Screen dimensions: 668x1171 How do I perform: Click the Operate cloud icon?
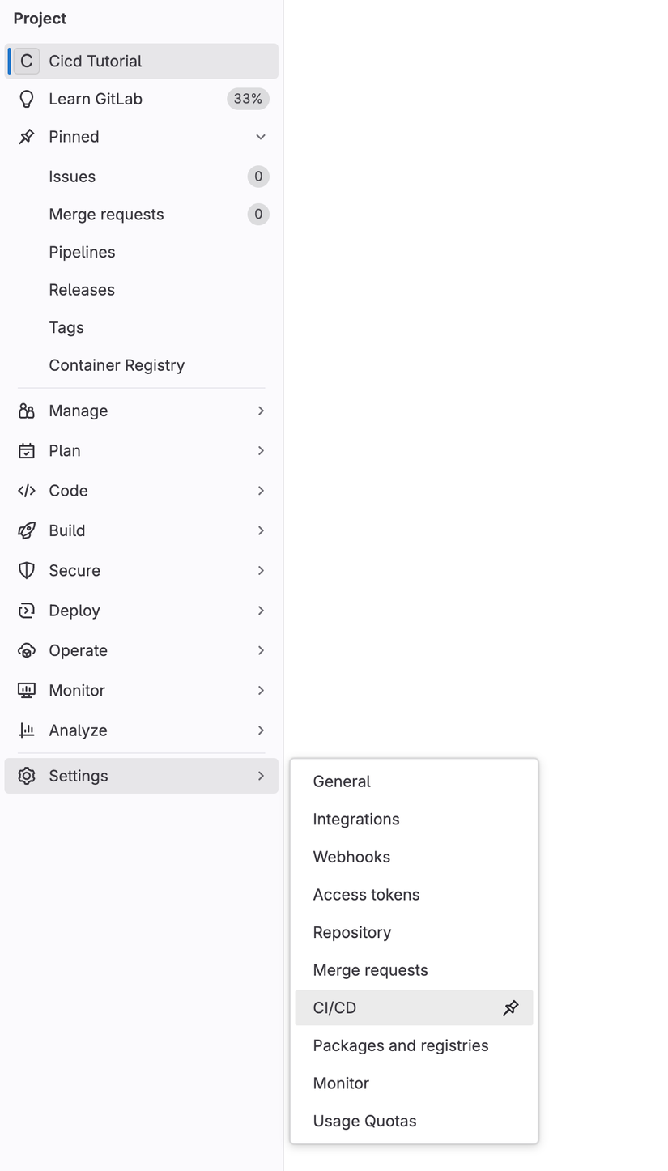click(x=27, y=650)
